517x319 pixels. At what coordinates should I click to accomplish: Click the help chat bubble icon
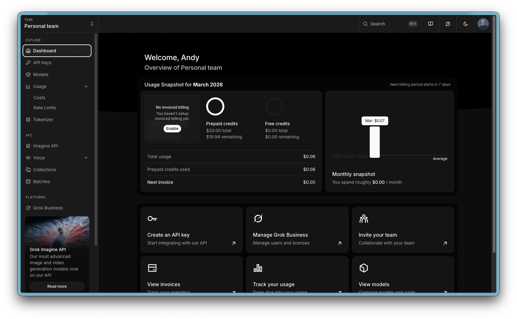(448, 24)
